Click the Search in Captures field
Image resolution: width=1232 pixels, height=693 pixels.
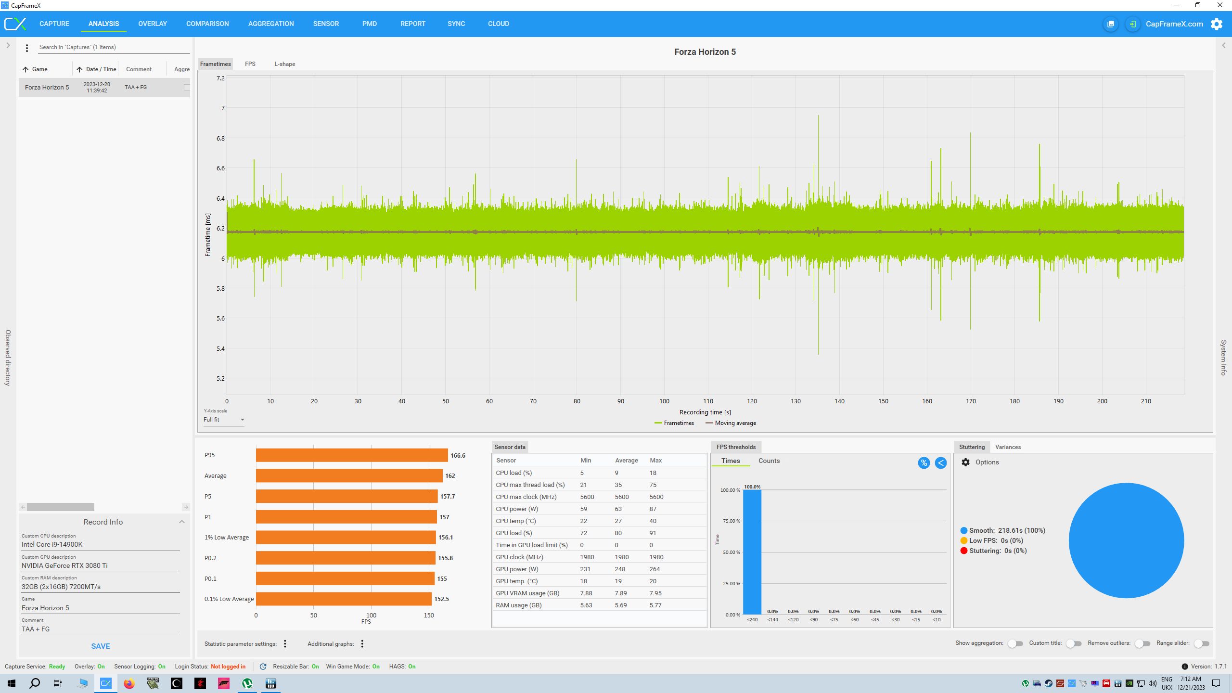click(x=114, y=47)
